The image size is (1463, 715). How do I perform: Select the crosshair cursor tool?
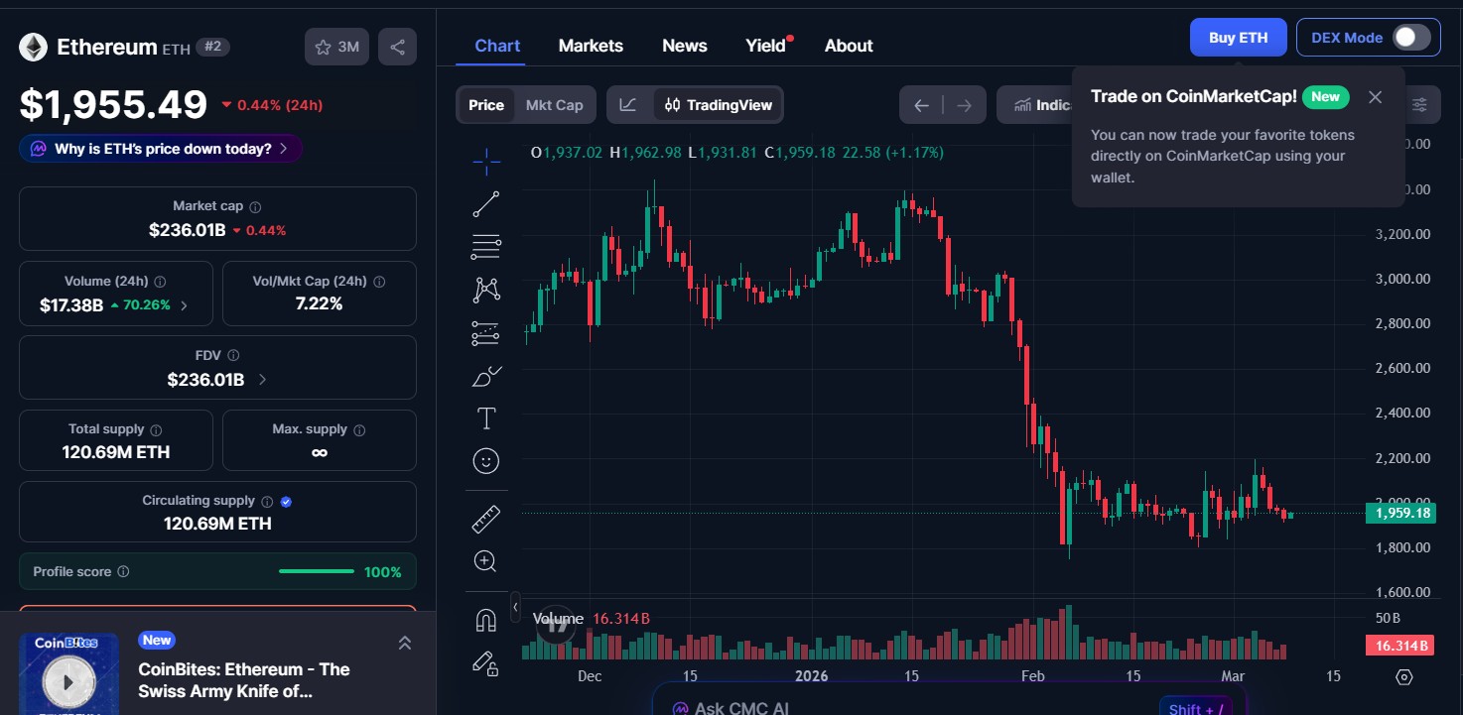(485, 161)
